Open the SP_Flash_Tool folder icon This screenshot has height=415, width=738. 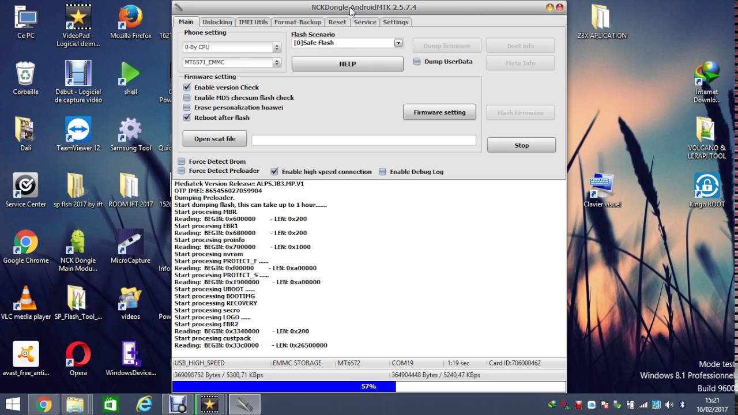(78, 303)
